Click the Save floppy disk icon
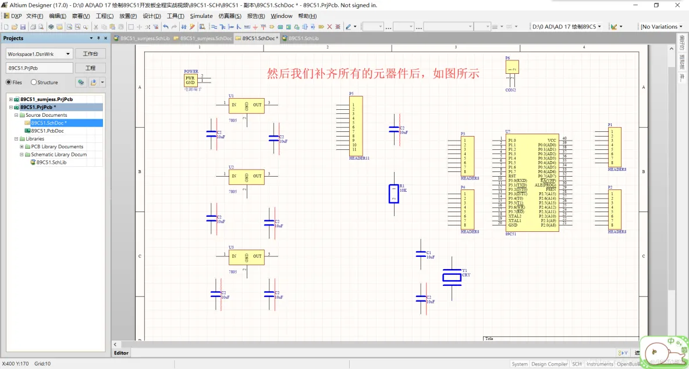Viewport: 689px width, 369px height. coord(23,27)
